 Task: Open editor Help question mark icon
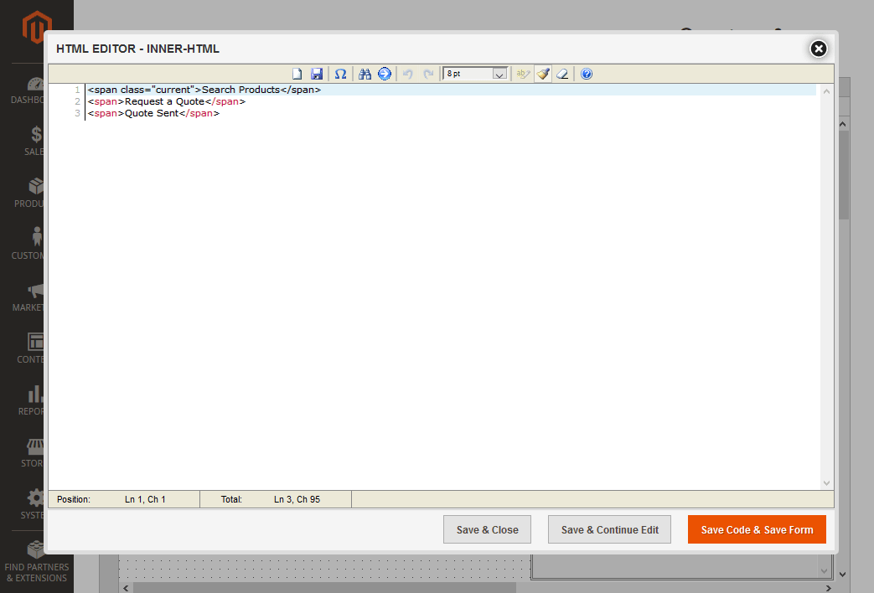[587, 74]
